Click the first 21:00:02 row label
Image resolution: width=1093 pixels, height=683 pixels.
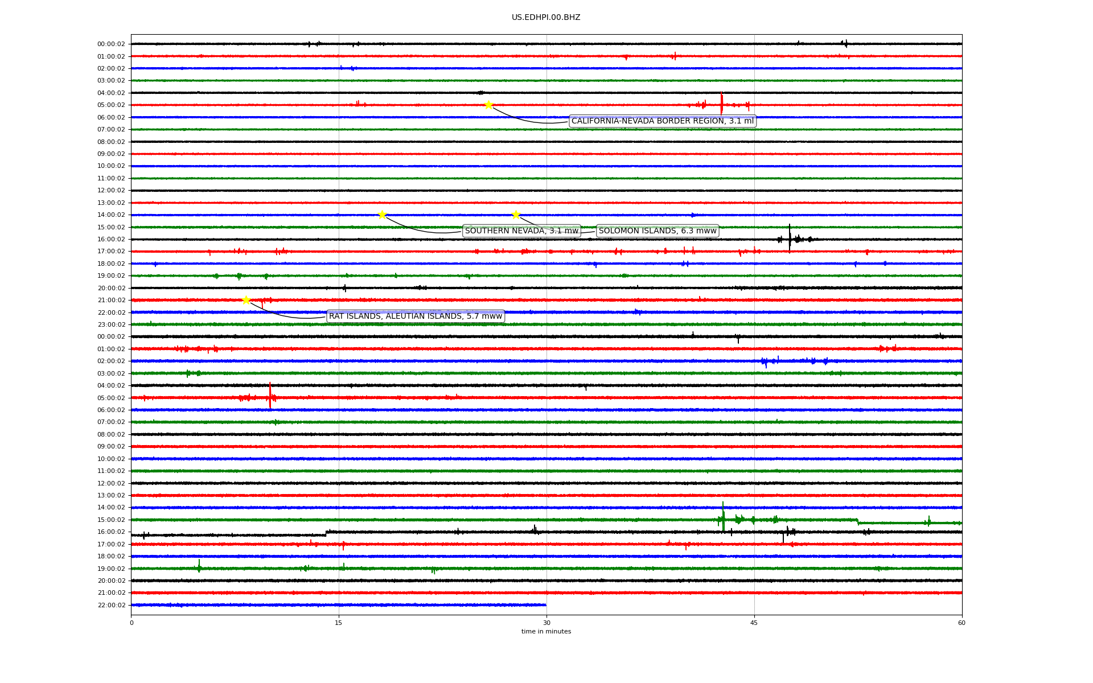click(x=111, y=301)
